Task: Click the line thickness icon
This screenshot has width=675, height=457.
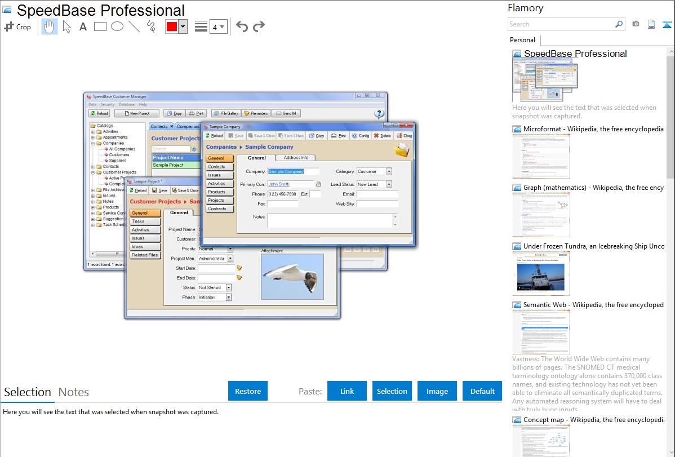Action: coord(201,26)
